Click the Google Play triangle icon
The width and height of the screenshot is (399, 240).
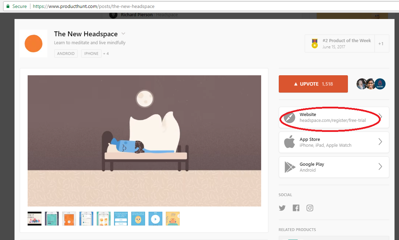pyautogui.click(x=289, y=167)
